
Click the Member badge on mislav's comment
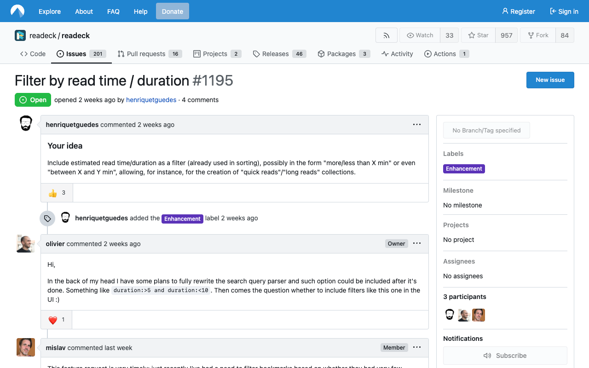394,348
